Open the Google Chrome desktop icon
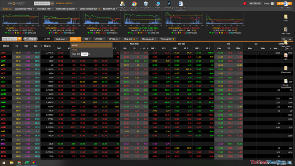The height and width of the screenshot is (166, 295). click(134, 6)
